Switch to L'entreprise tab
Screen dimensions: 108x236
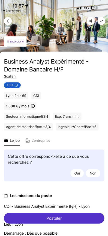38,140
